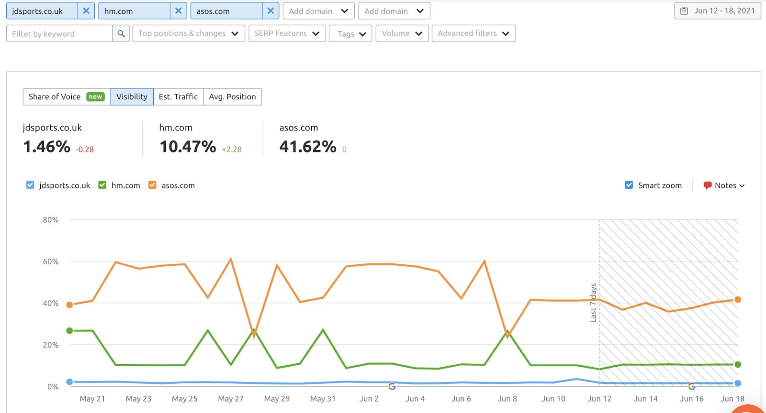Click asos.com 41.62% visibility value

pos(308,147)
